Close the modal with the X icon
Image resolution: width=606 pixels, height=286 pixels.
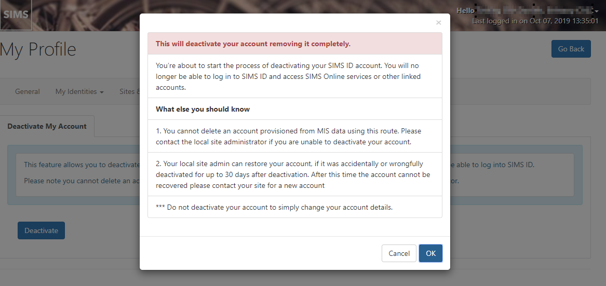[438, 23]
